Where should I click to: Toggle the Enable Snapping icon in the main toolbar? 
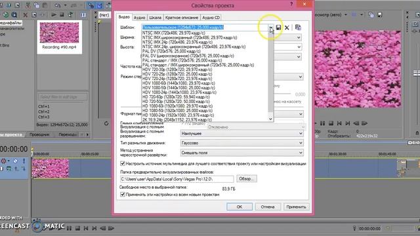click(91, 5)
